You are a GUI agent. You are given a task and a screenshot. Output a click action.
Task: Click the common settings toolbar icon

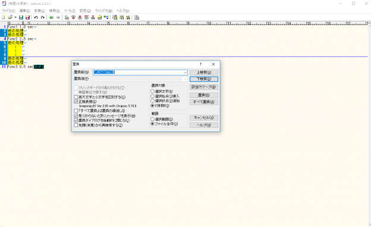click(x=128, y=17)
